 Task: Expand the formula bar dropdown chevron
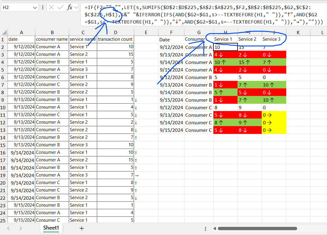(76, 8)
